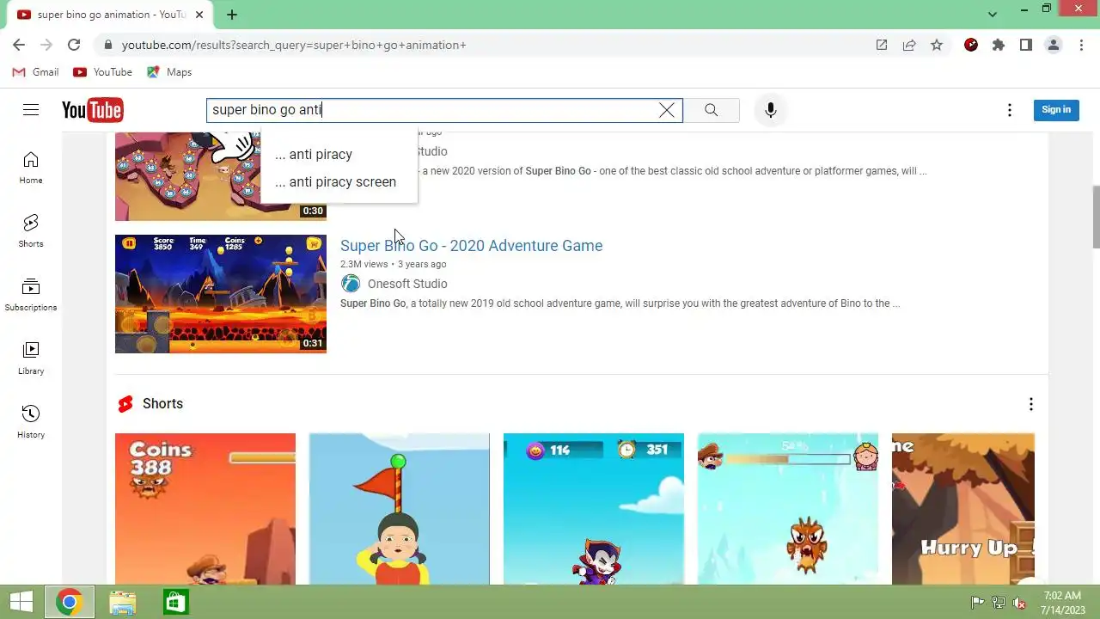Open Library in sidebar

[31, 359]
